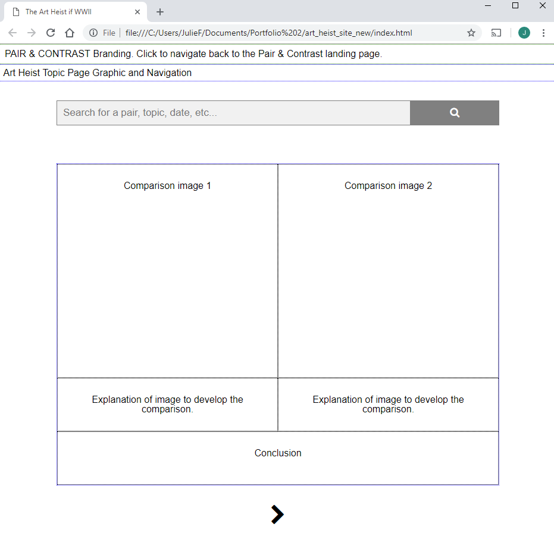Click the magnifying glass search icon

click(x=454, y=112)
